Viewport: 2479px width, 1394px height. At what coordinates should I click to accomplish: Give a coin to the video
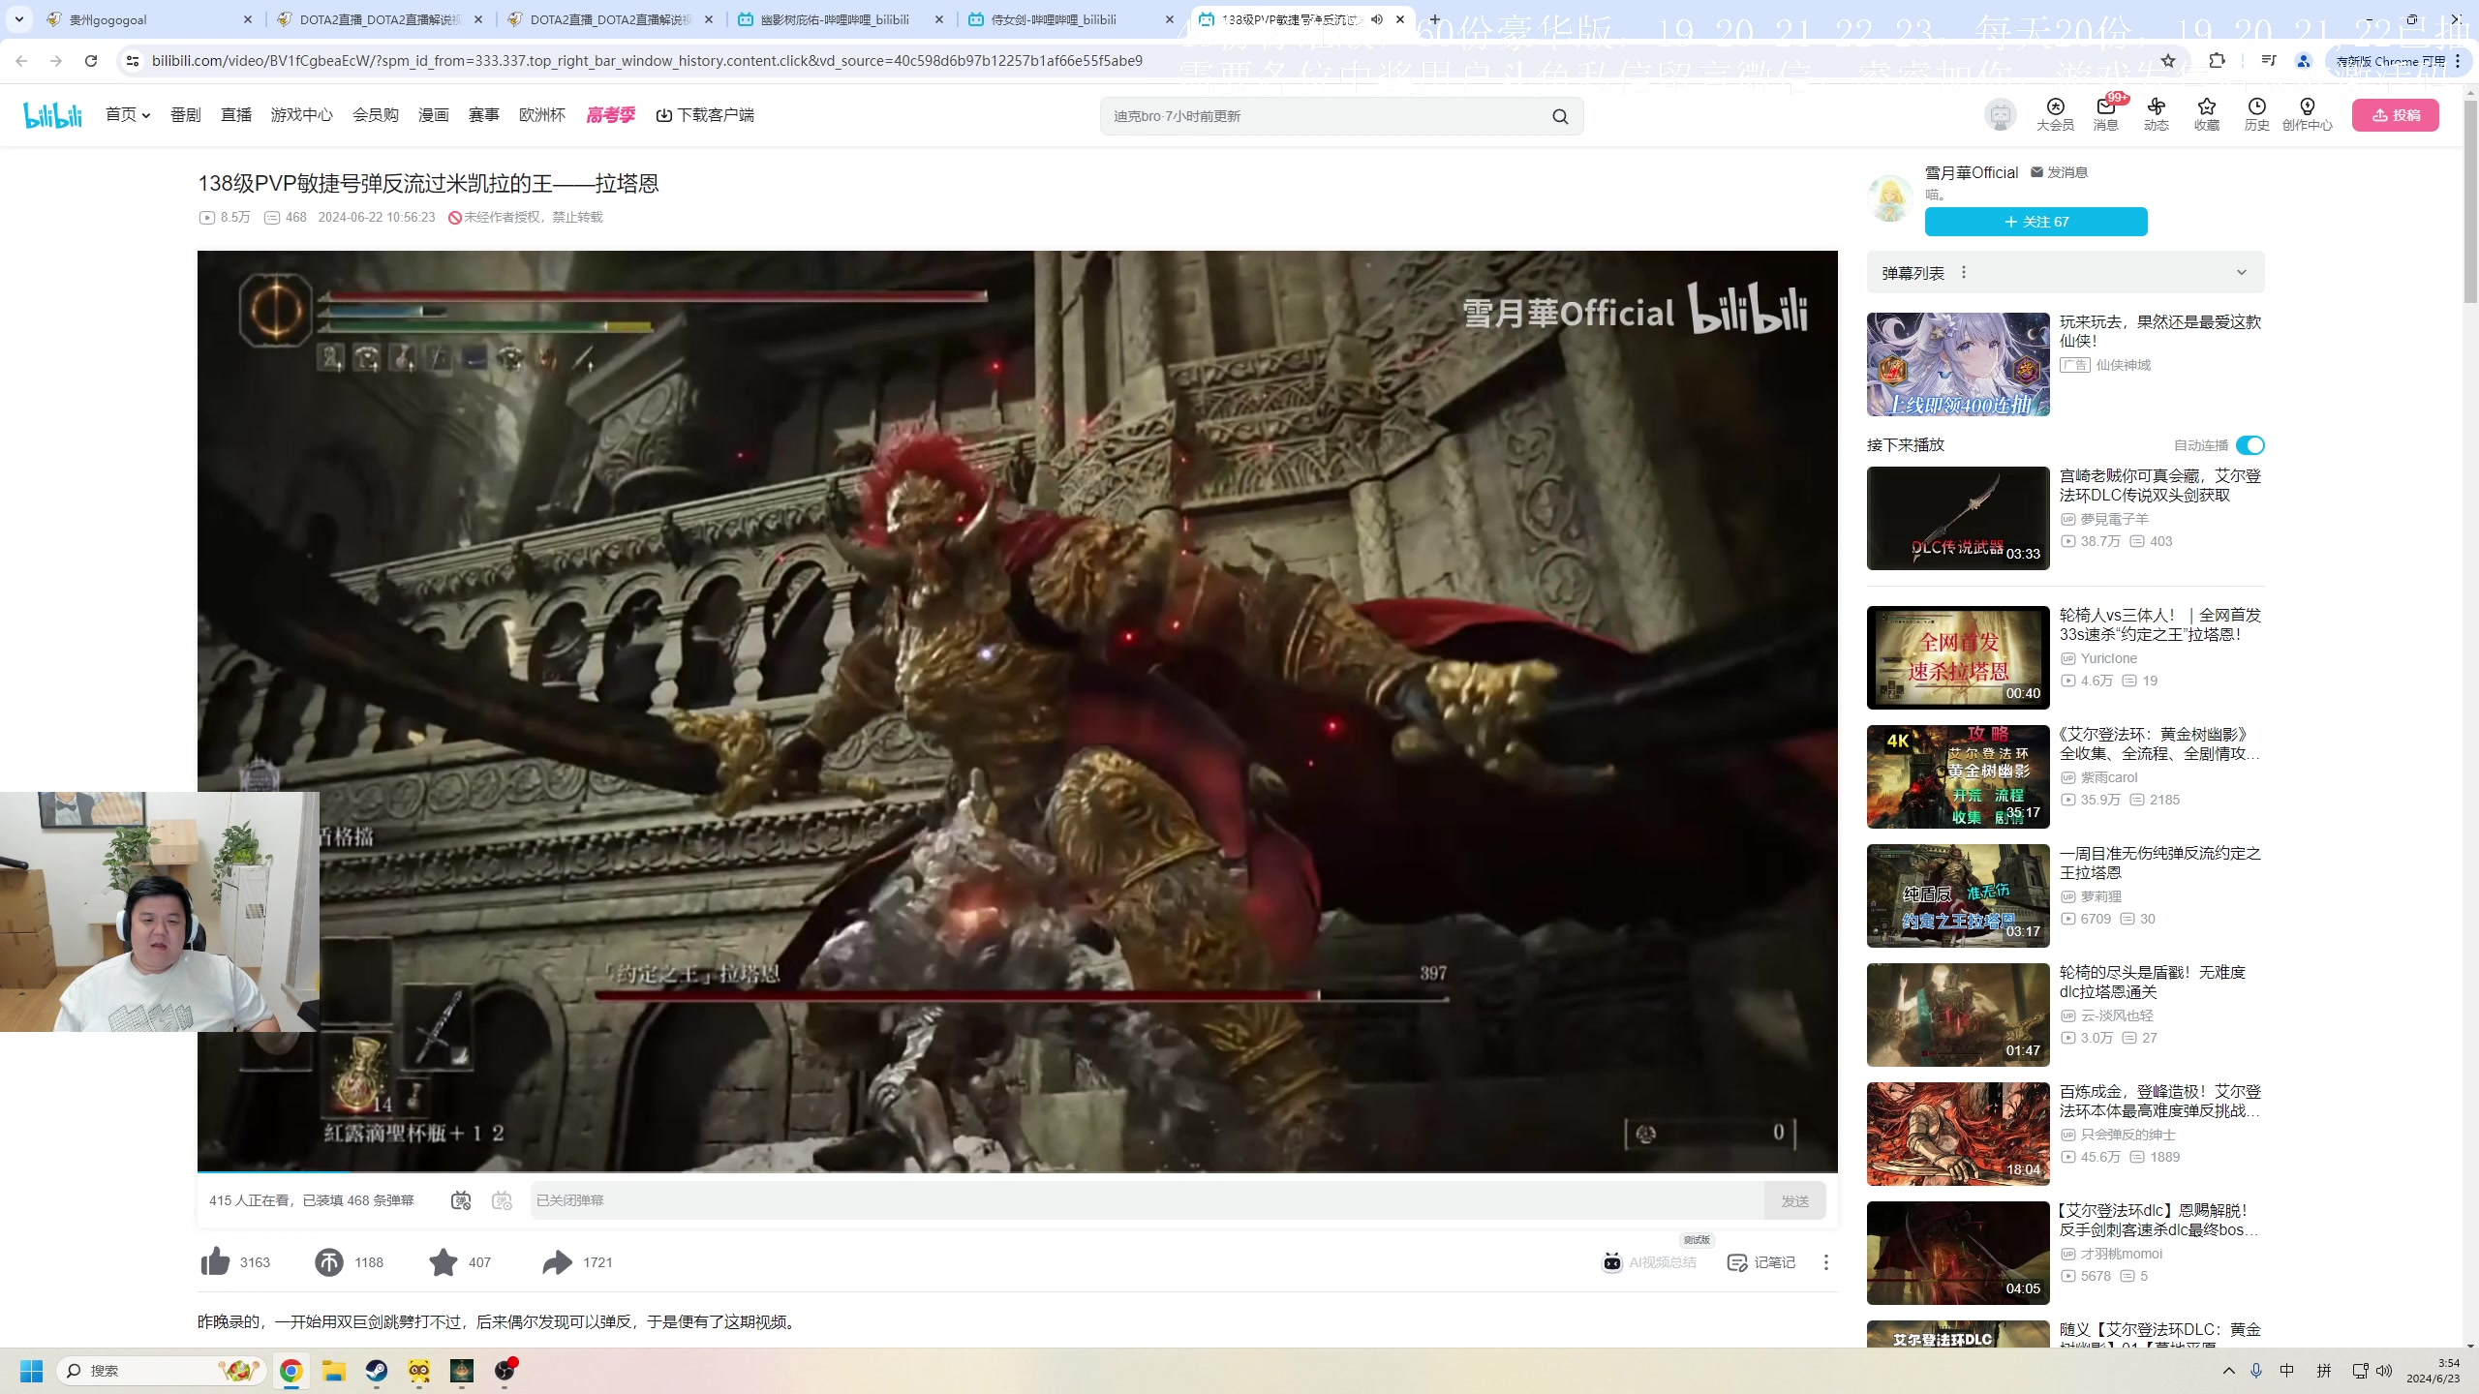pyautogui.click(x=329, y=1261)
